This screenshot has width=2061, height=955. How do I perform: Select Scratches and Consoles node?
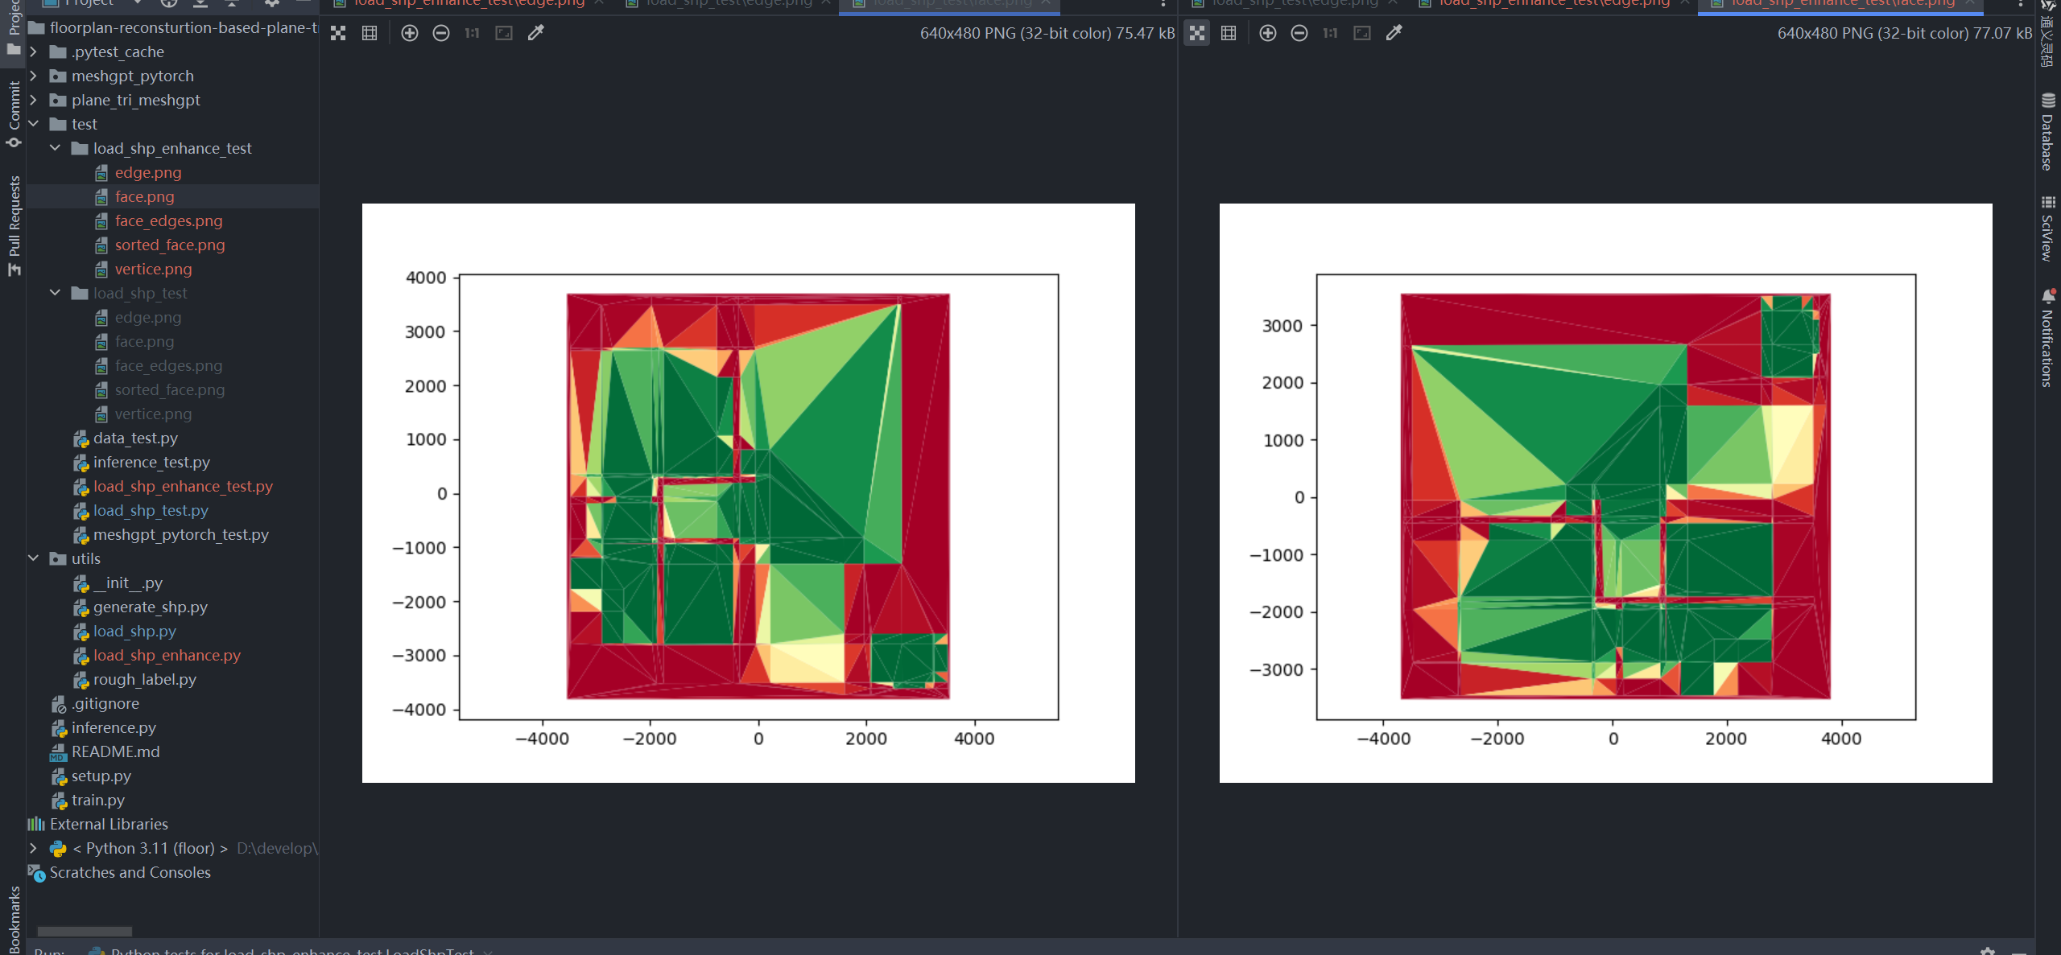(x=130, y=872)
